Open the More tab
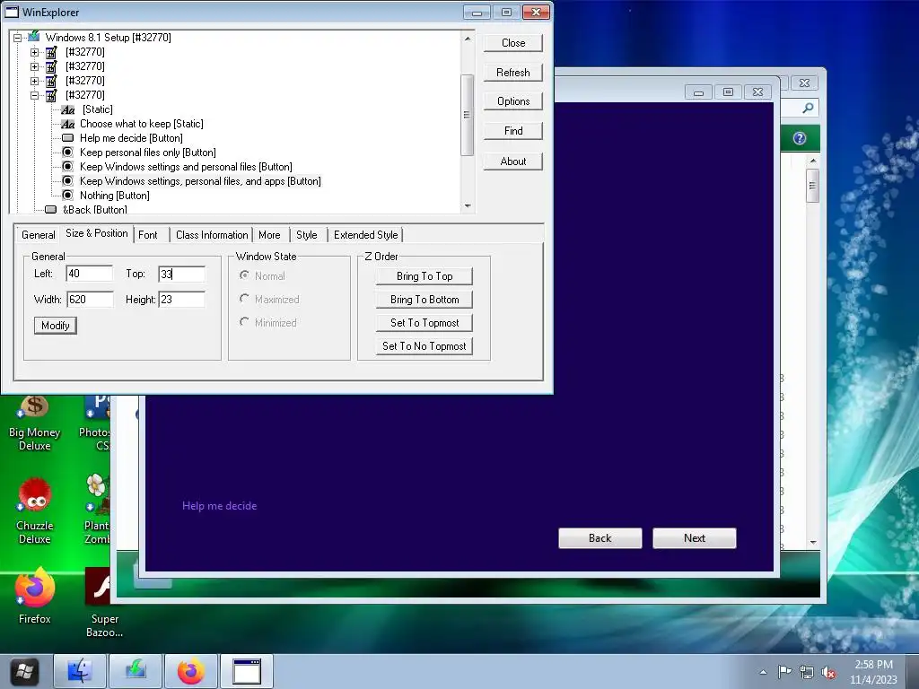The image size is (919, 689). pos(269,235)
